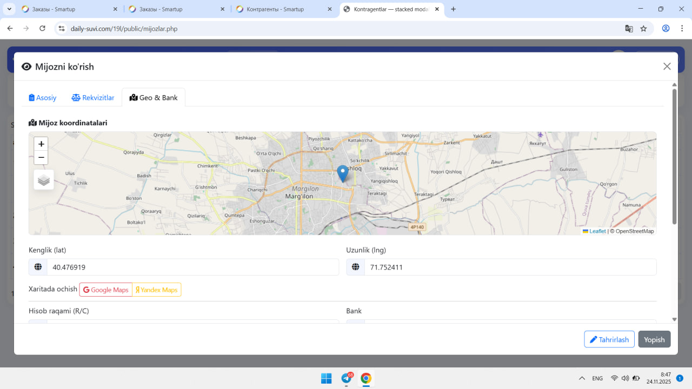692x389 pixels.
Task: Expand the browser tab search dropdown
Action: click(10, 9)
